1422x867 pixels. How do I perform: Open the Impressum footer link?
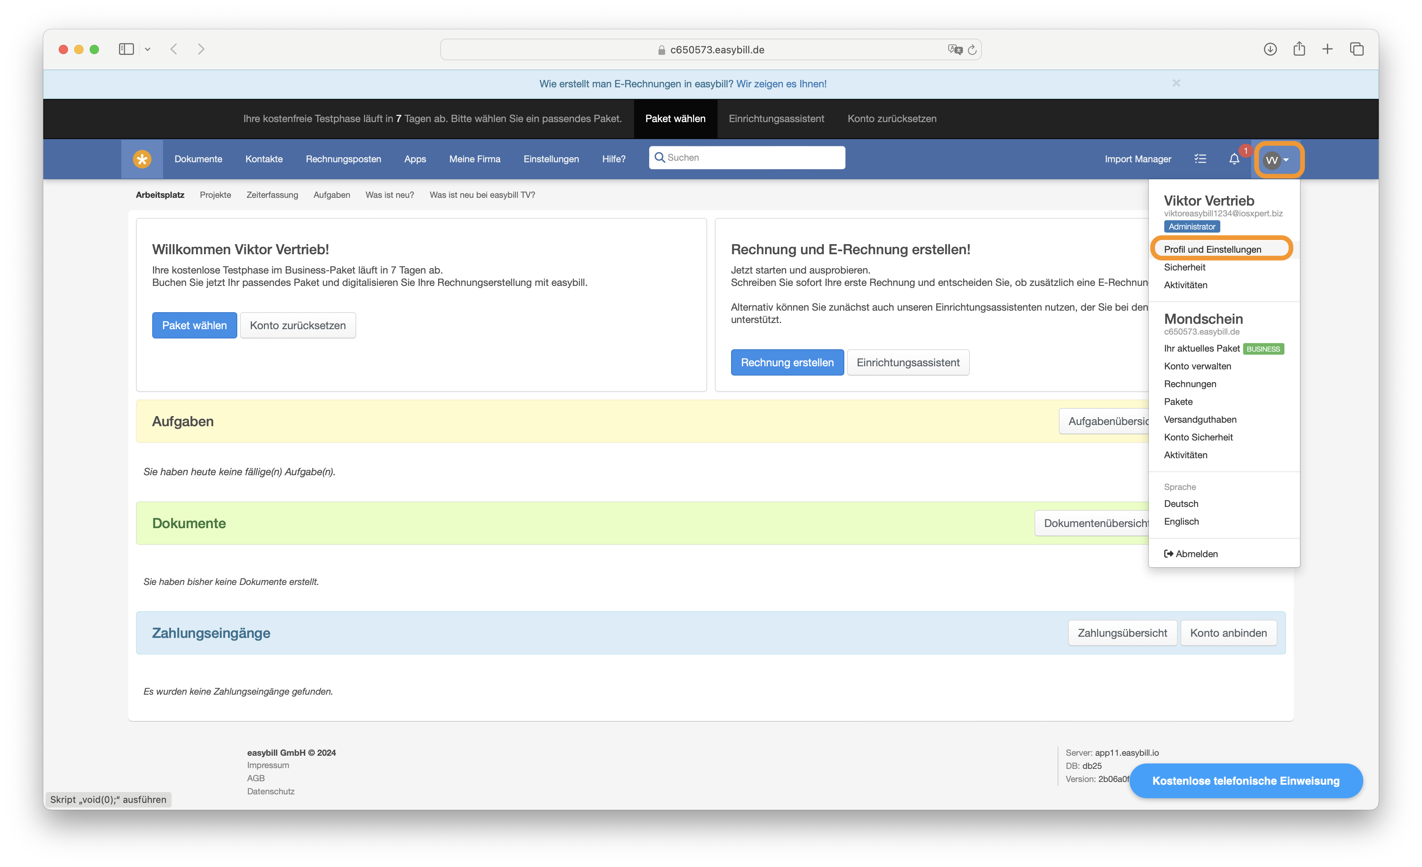click(x=268, y=765)
